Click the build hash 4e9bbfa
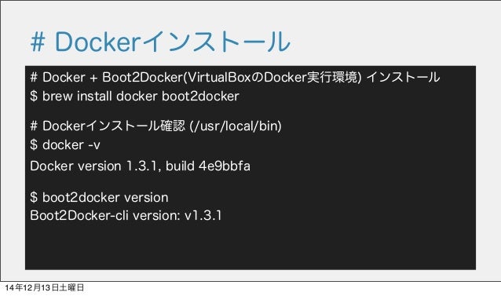 (225, 166)
